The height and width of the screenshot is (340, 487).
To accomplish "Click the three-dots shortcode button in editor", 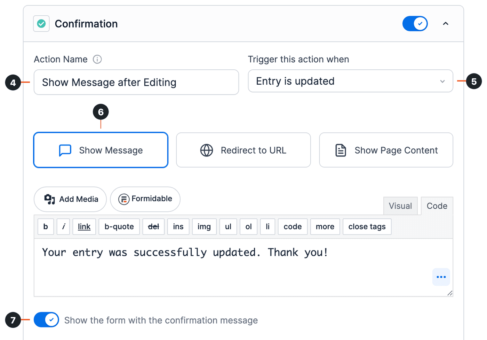I will (x=441, y=277).
